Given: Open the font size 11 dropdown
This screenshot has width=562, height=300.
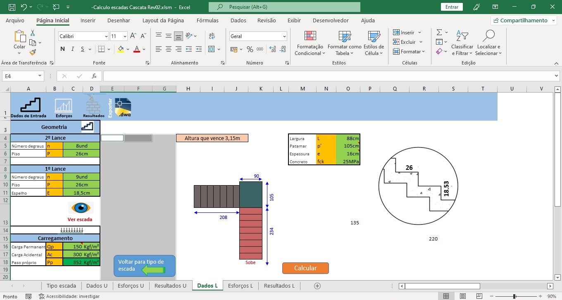Looking at the screenshot, I should [125, 36].
